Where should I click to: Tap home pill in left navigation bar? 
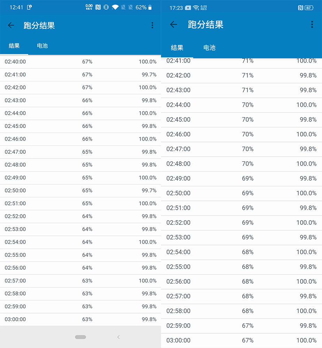tap(80, 337)
